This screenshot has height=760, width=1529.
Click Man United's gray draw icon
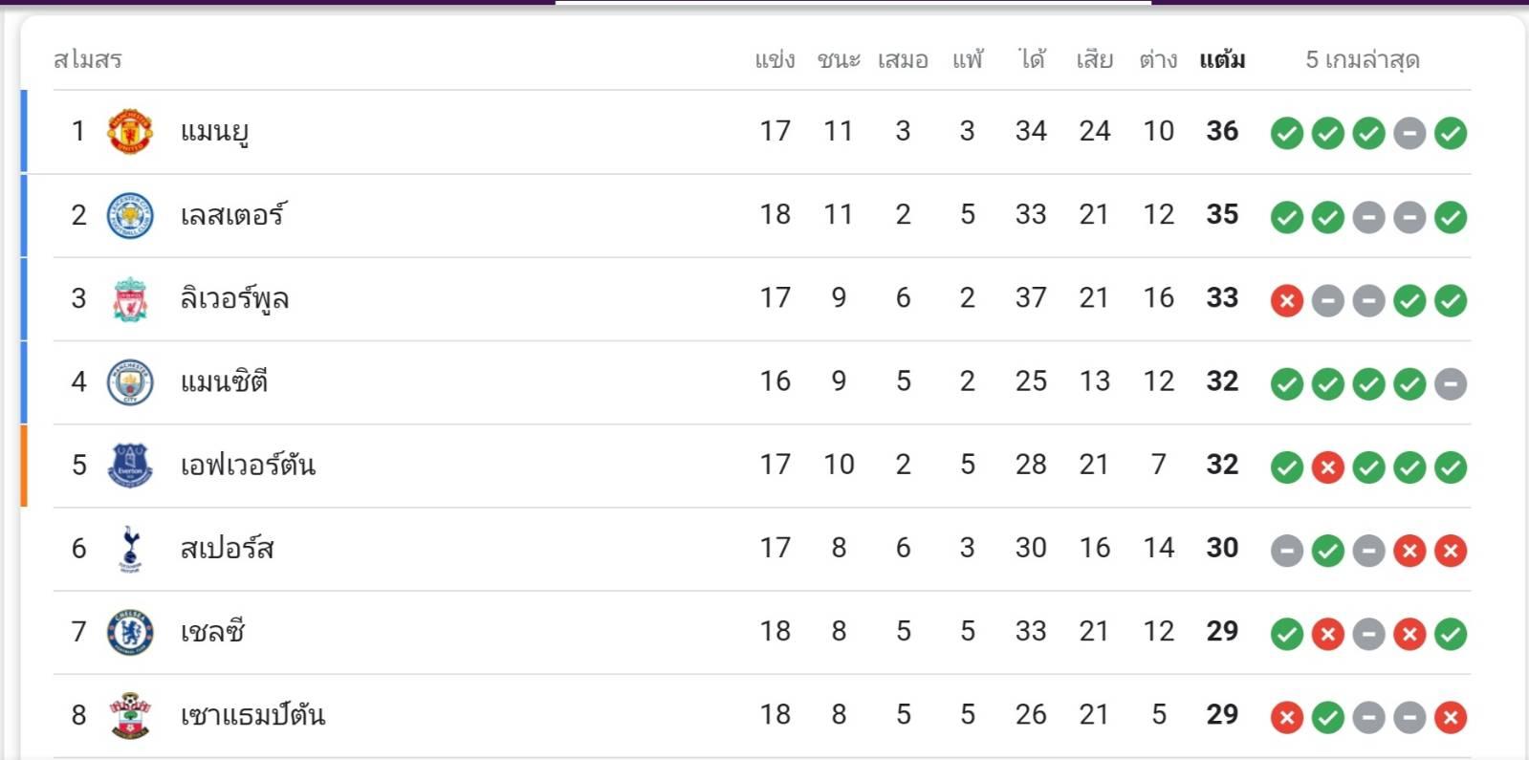[1409, 134]
